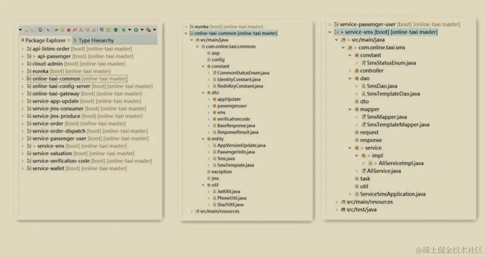485x257 pixels.
Task: Click the green Run toolbar icon
Action: 136,30
